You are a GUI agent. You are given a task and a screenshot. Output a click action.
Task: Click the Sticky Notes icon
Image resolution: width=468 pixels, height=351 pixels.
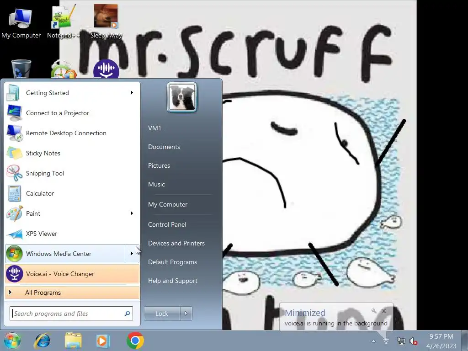click(x=14, y=153)
